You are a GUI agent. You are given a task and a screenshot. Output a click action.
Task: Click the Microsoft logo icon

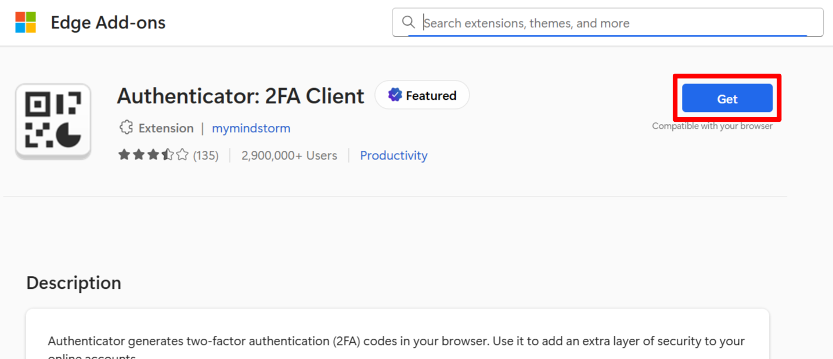click(26, 23)
